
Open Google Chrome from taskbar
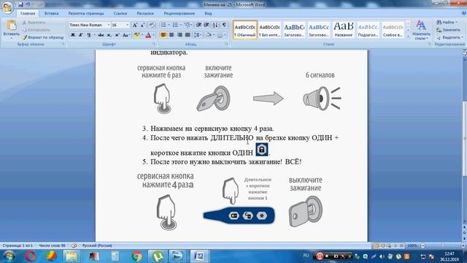coord(136,256)
